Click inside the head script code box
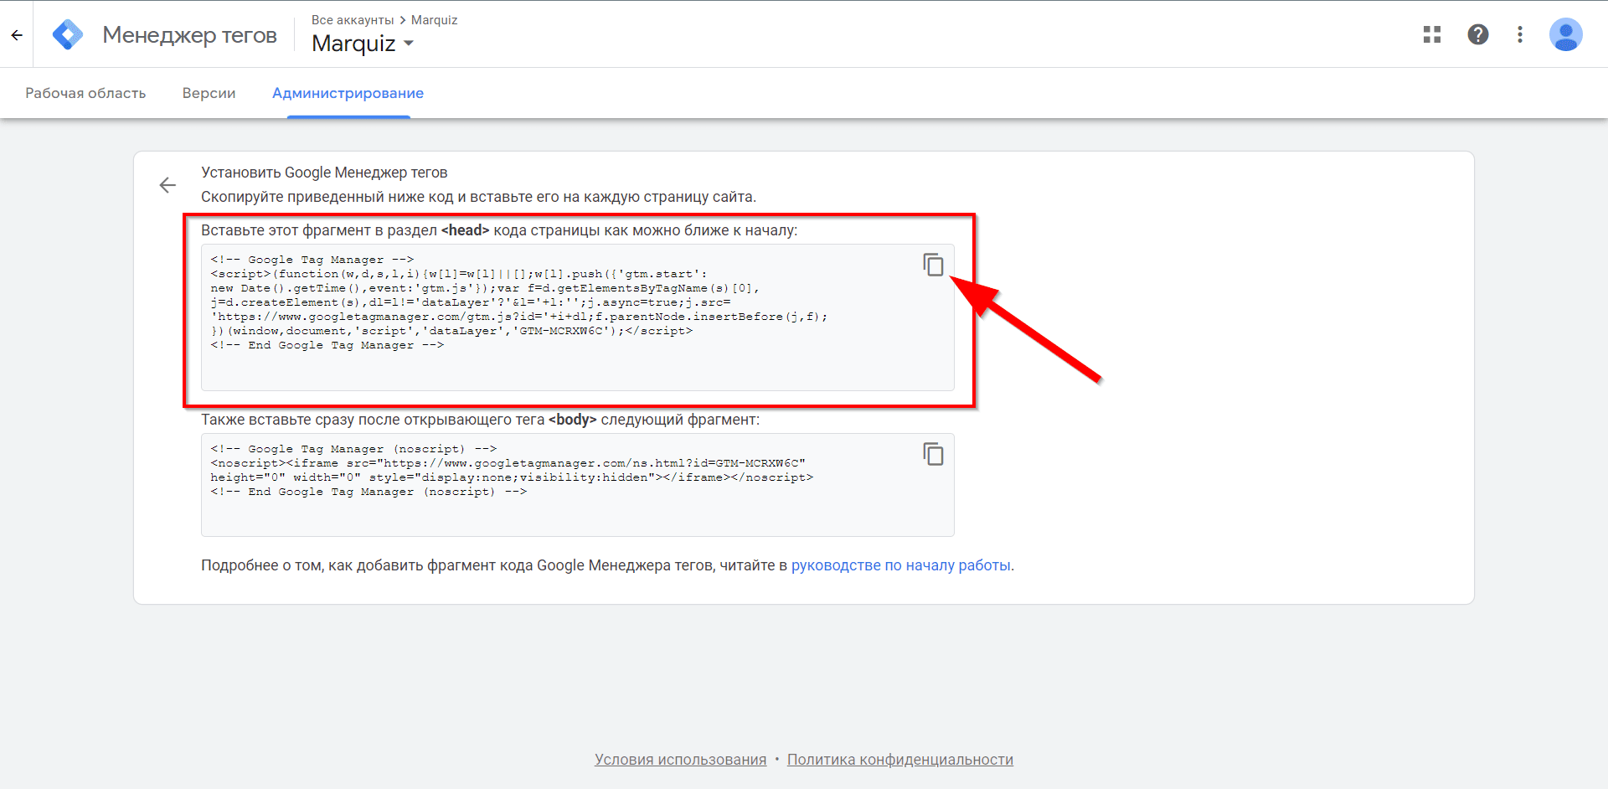Screen dimensions: 1608x789 pos(578,317)
